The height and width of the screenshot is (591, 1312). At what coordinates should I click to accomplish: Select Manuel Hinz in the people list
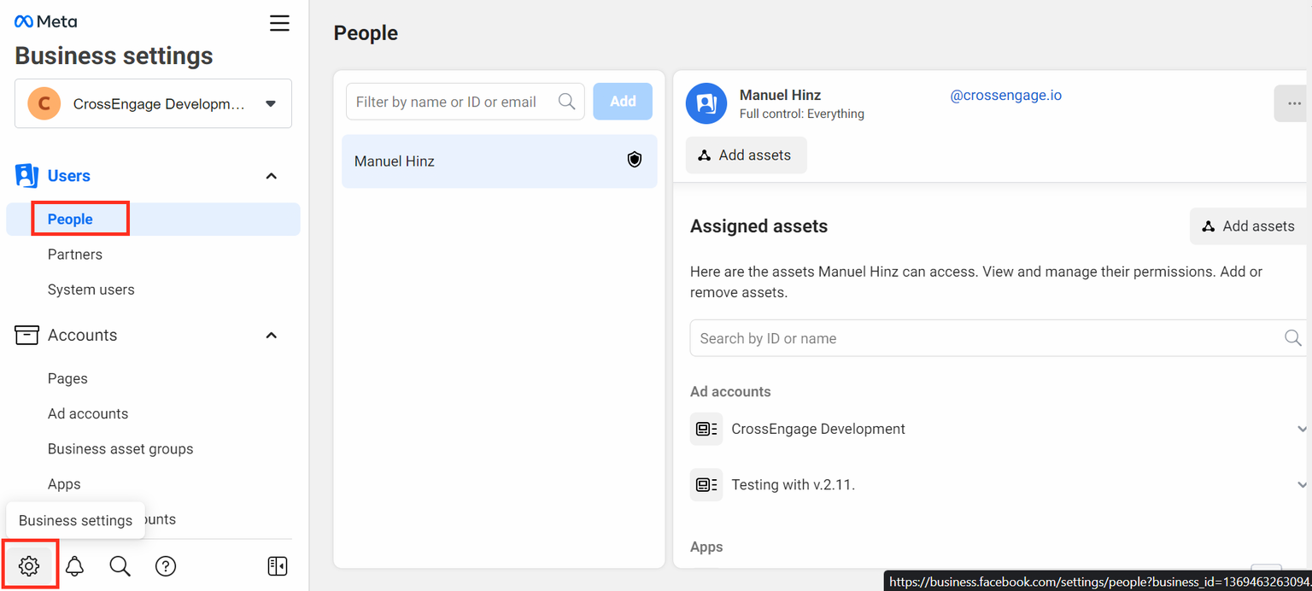point(500,161)
